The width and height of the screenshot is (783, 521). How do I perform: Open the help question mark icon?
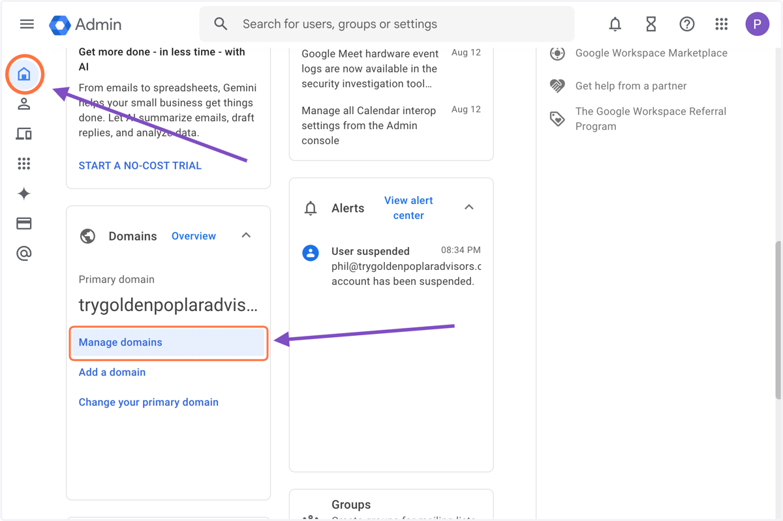(686, 24)
